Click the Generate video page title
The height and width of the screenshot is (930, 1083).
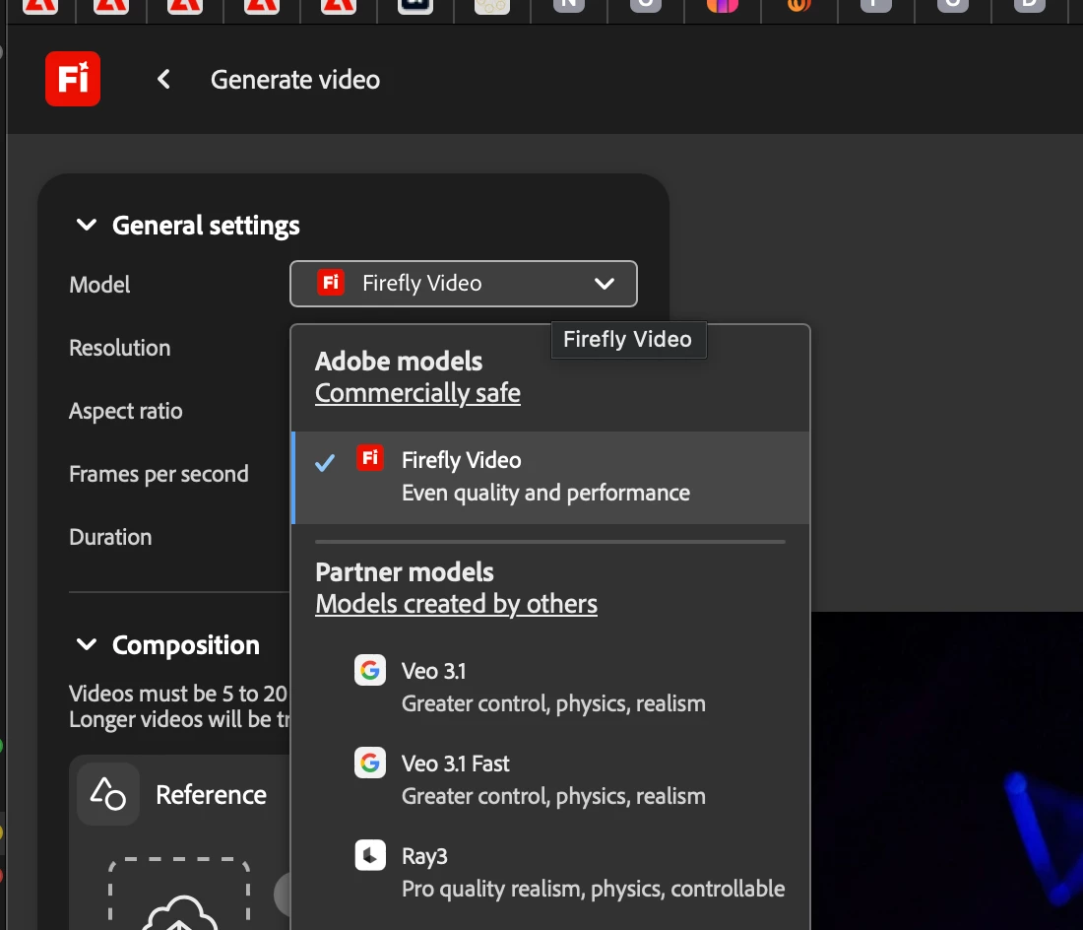click(x=295, y=80)
